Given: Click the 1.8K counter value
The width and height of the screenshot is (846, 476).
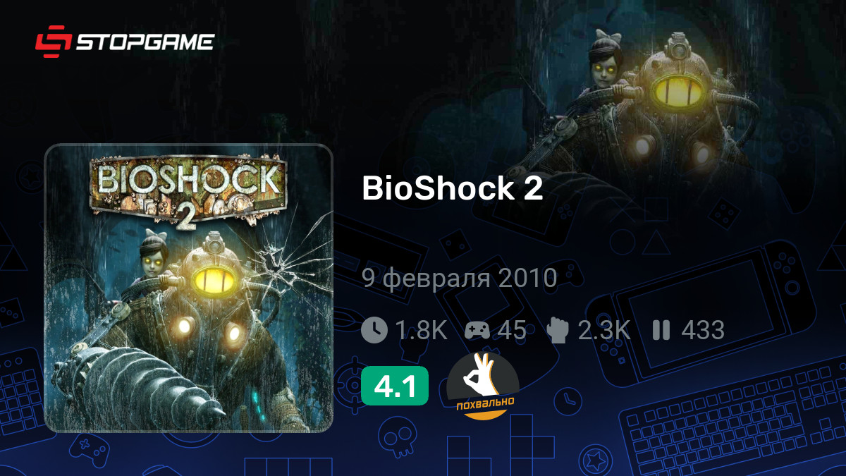Looking at the screenshot, I should [421, 330].
